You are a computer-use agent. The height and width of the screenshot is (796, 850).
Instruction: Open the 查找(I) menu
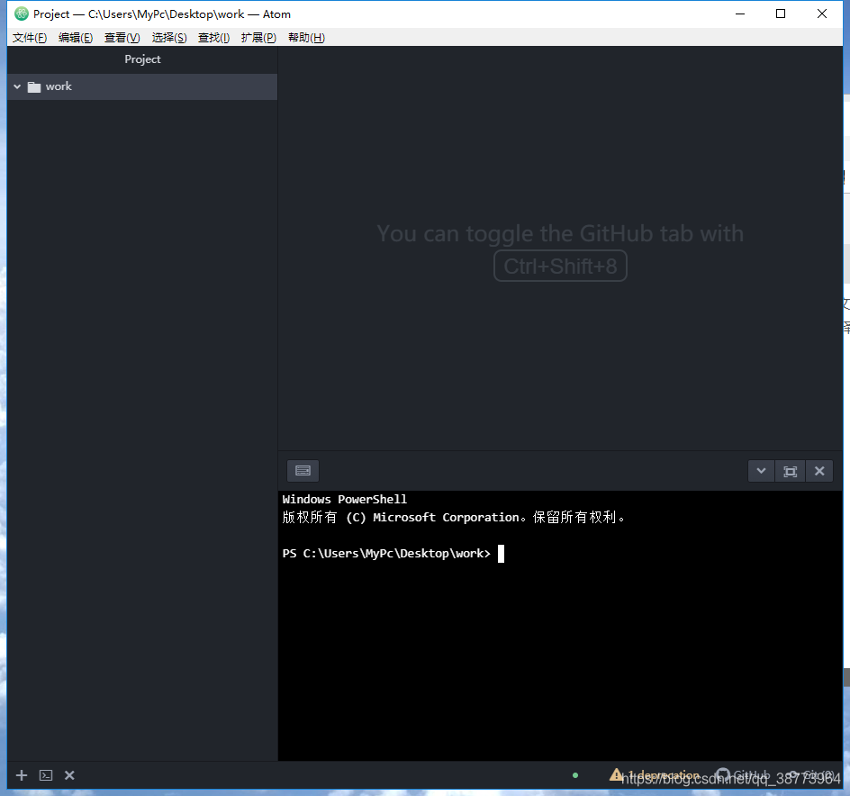213,38
